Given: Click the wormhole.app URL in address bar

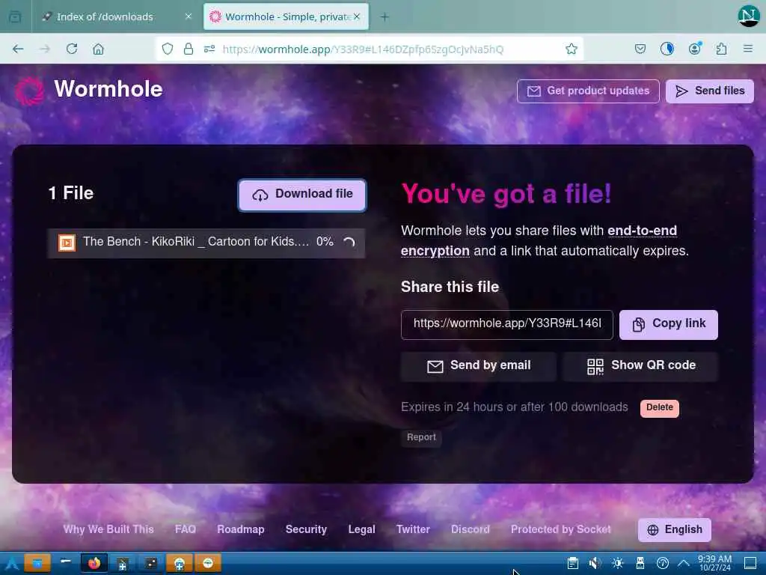Looking at the screenshot, I should [x=363, y=49].
